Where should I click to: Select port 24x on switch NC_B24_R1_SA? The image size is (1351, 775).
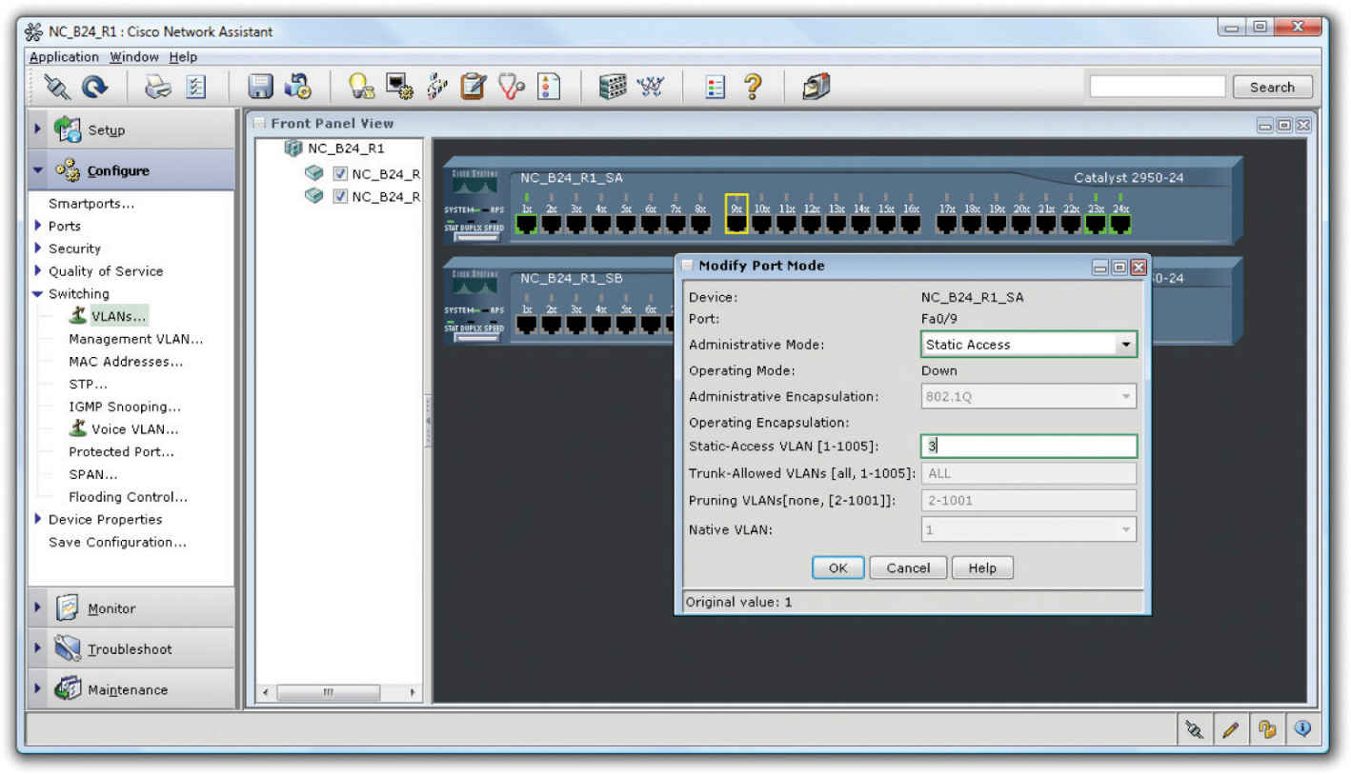pyautogui.click(x=1120, y=224)
